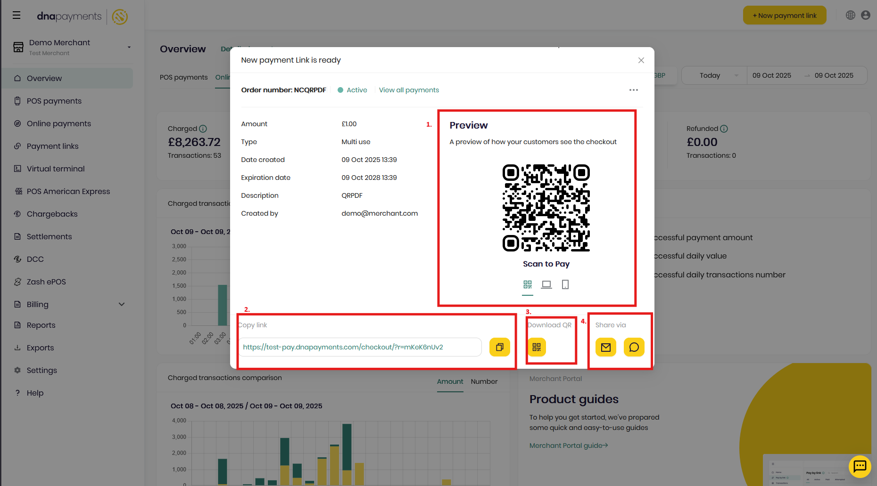Open Payment links from the sidebar
Image resolution: width=877 pixels, height=486 pixels.
tap(52, 146)
